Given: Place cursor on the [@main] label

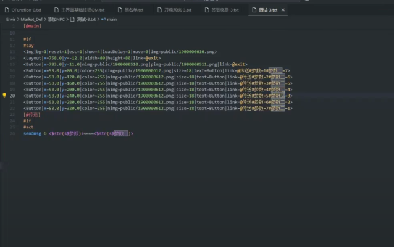Looking at the screenshot, I should pos(31,26).
